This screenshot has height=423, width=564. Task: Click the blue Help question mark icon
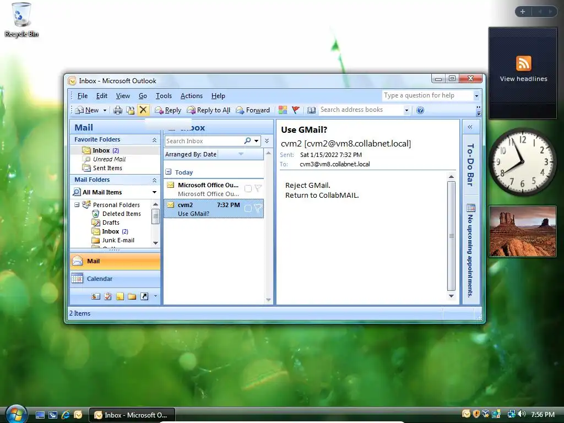tap(420, 110)
